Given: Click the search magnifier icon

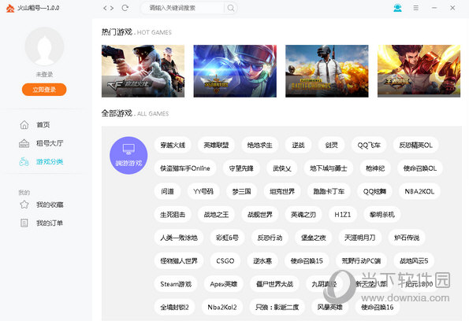Looking at the screenshot, I should pos(231,8).
